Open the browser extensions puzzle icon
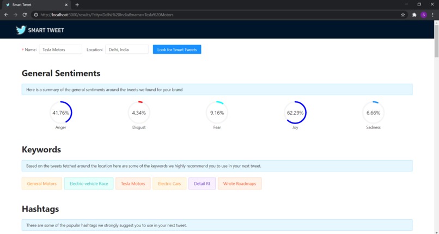Screen dimensions: 439x234 [414, 15]
